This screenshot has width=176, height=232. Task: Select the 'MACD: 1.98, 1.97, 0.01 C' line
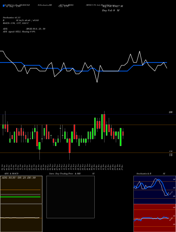[x=16, y=23]
